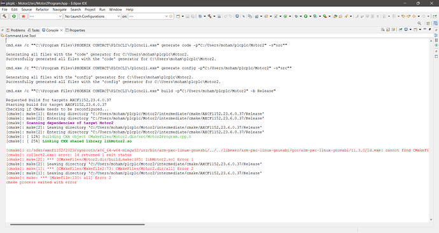Switch to the Properties tab
This screenshot has height=233, width=439.
[75, 30]
